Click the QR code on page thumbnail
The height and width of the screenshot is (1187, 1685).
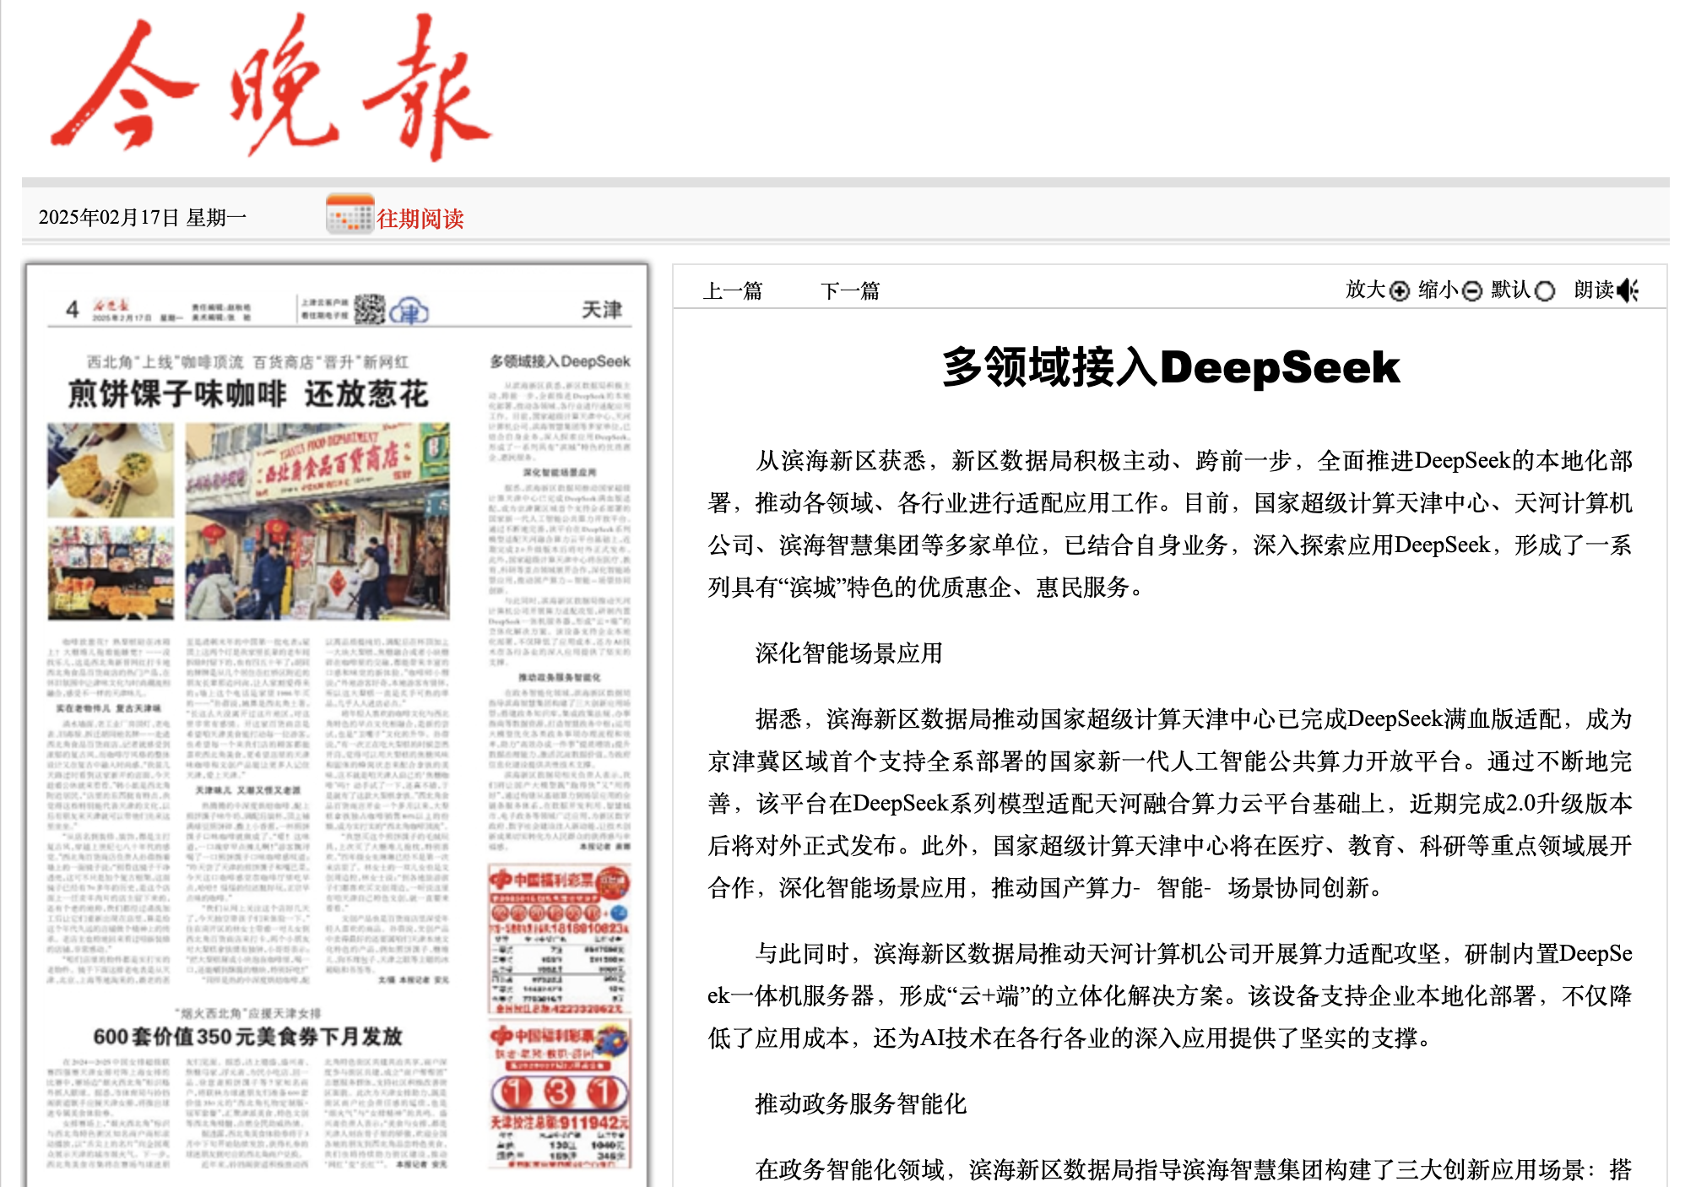369,309
